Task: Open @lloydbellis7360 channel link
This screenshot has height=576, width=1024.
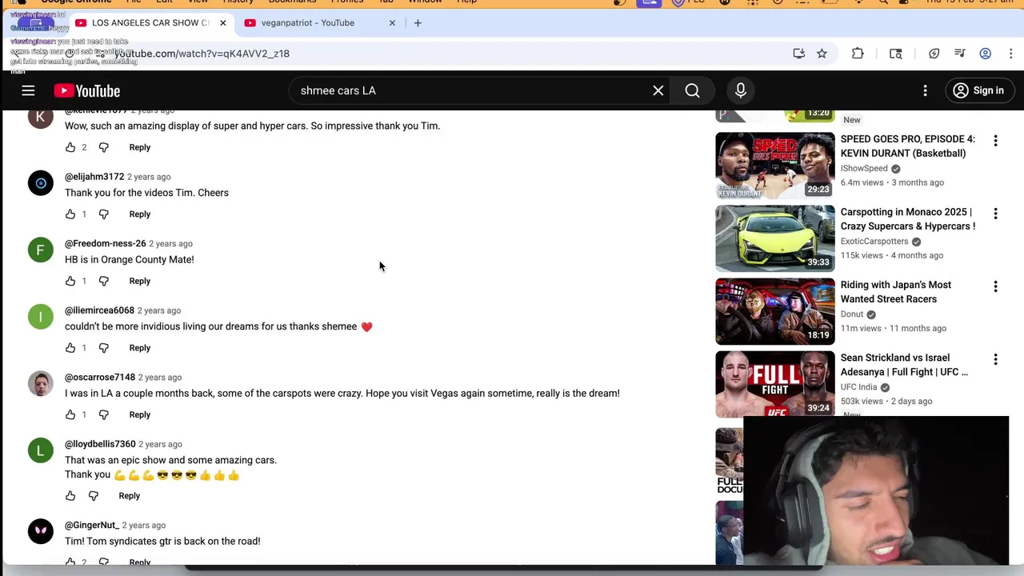Action: click(100, 444)
